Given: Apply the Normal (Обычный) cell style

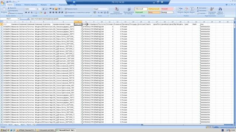Looking at the screenshot, I should coord(141,9).
